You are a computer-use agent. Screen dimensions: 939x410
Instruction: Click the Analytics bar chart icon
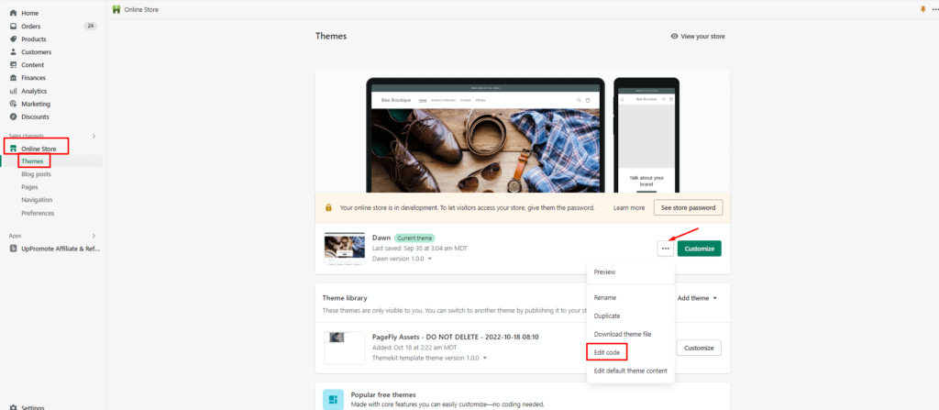click(x=13, y=91)
